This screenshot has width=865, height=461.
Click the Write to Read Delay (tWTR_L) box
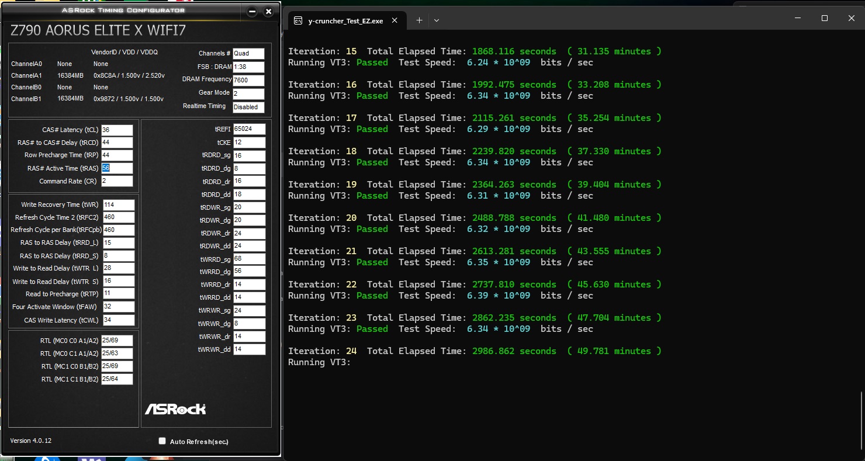[119, 268]
